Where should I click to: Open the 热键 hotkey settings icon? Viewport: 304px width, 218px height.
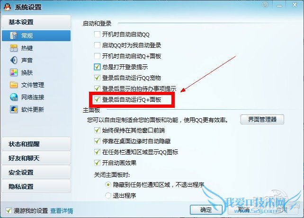[14, 48]
